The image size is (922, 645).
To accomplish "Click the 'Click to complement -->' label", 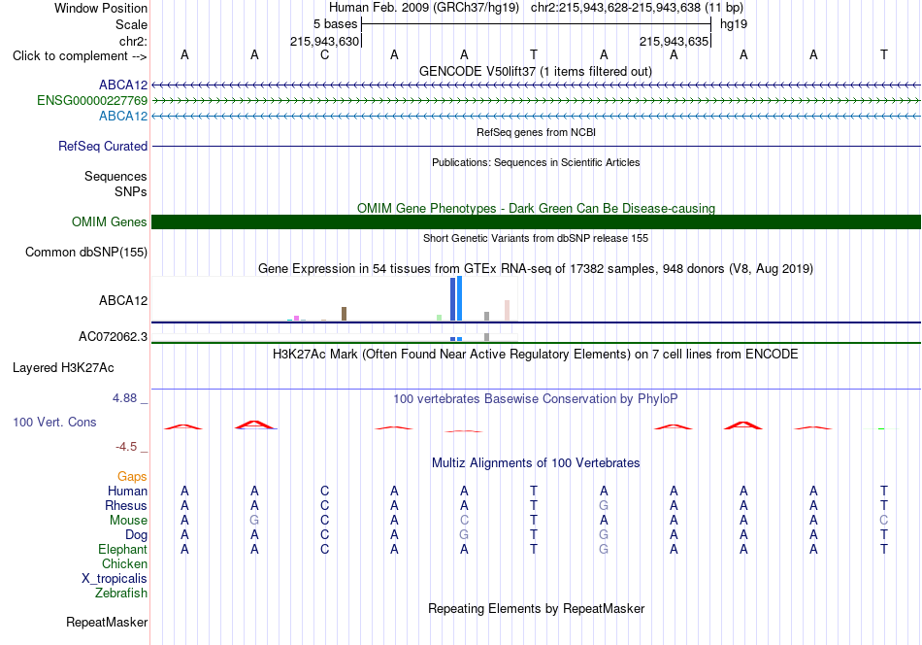I will click(80, 56).
